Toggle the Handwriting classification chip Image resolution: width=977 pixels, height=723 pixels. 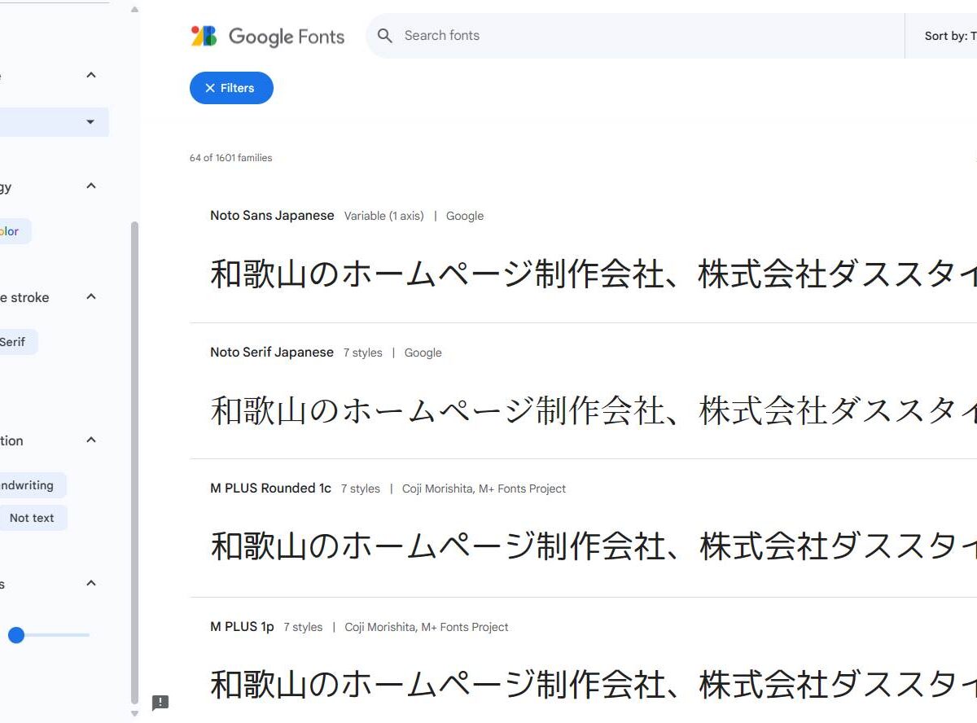click(27, 485)
